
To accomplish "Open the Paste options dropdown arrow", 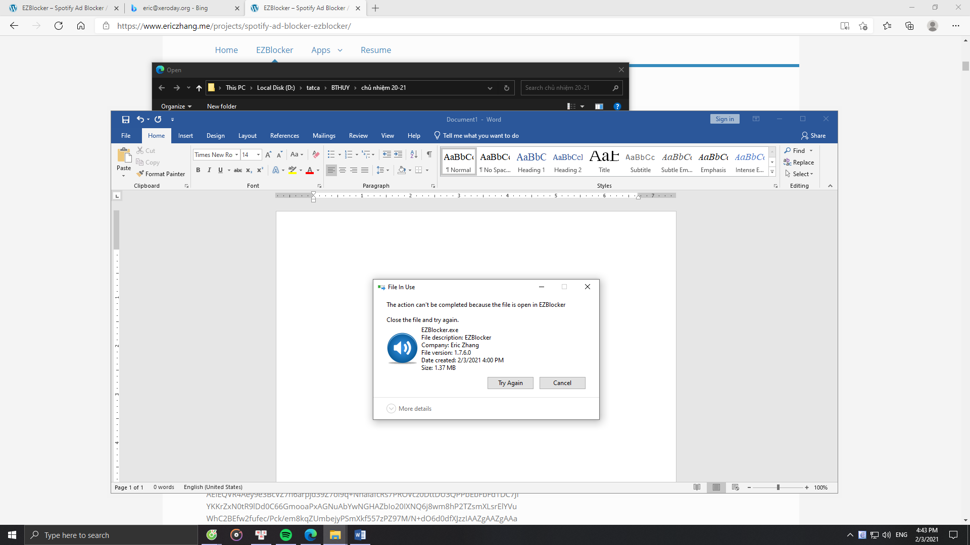I will (x=124, y=176).
